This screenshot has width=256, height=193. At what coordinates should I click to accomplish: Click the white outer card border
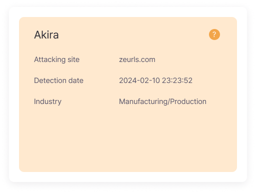coord(128,177)
